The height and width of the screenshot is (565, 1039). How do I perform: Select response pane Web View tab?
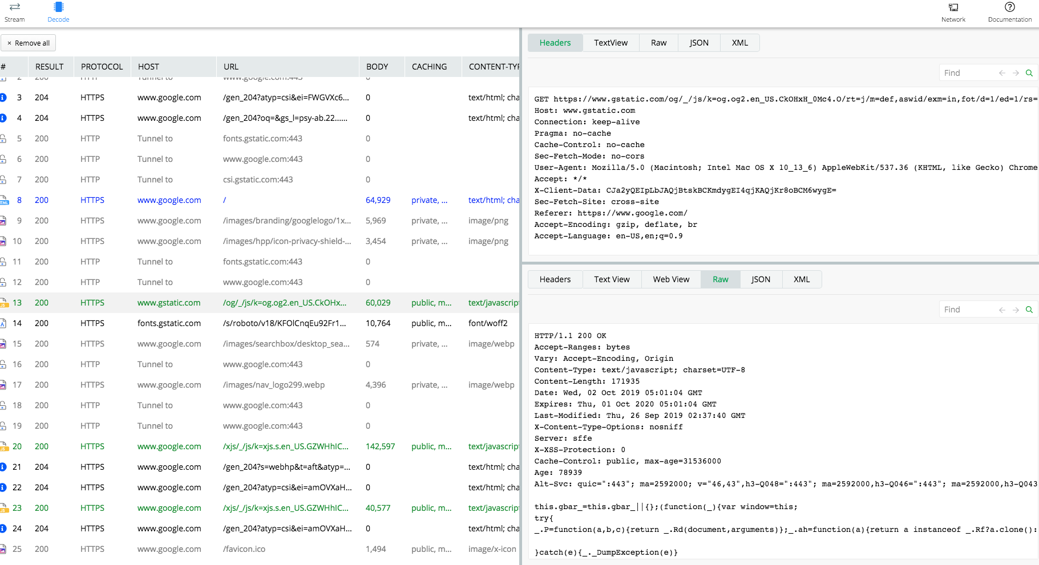[671, 279]
